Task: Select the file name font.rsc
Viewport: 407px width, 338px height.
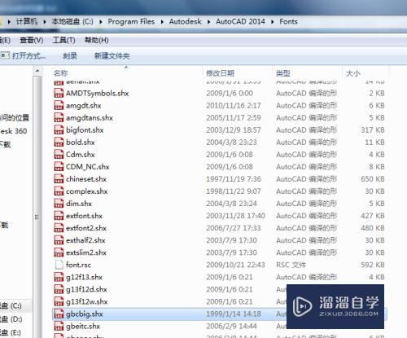Action: [x=78, y=265]
